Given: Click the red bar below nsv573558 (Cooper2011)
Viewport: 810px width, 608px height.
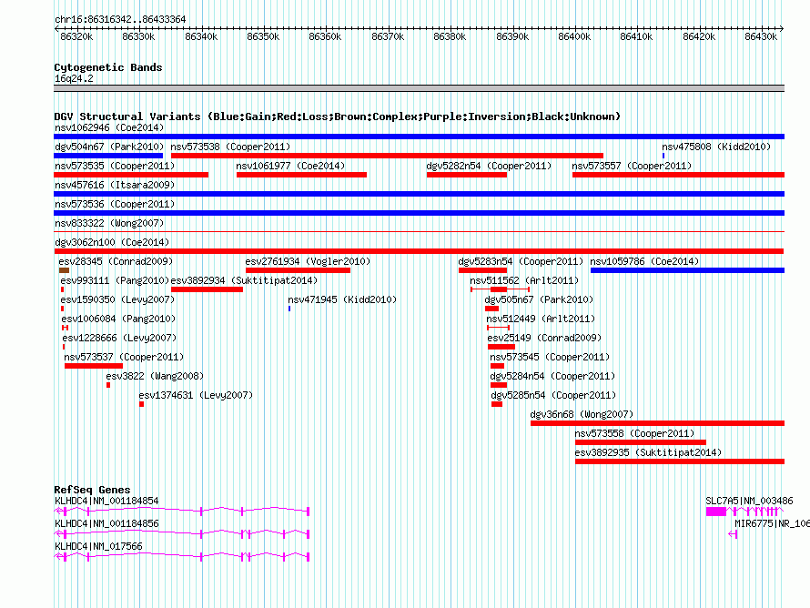Looking at the screenshot, I should (x=641, y=442).
